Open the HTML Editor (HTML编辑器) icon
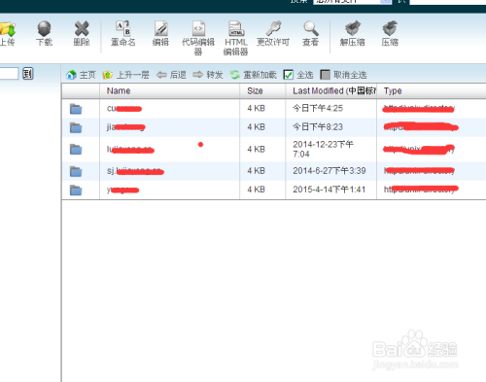The height and width of the screenshot is (382, 486). coord(236,28)
